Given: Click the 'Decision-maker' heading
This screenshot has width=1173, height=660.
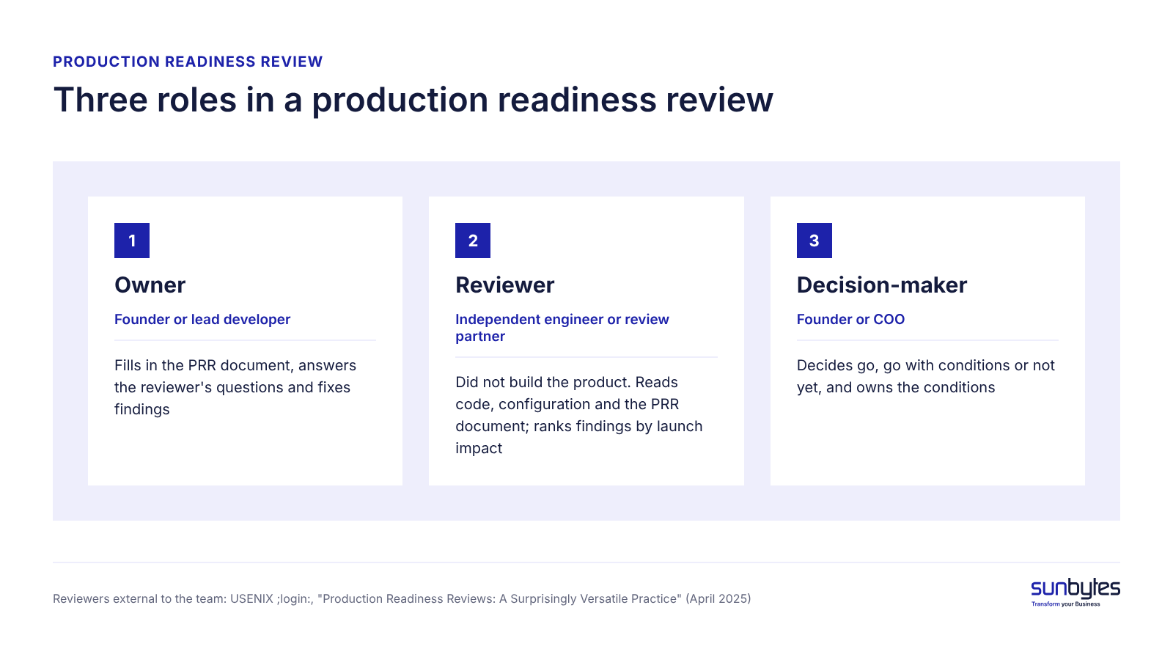Looking at the screenshot, I should 882,285.
